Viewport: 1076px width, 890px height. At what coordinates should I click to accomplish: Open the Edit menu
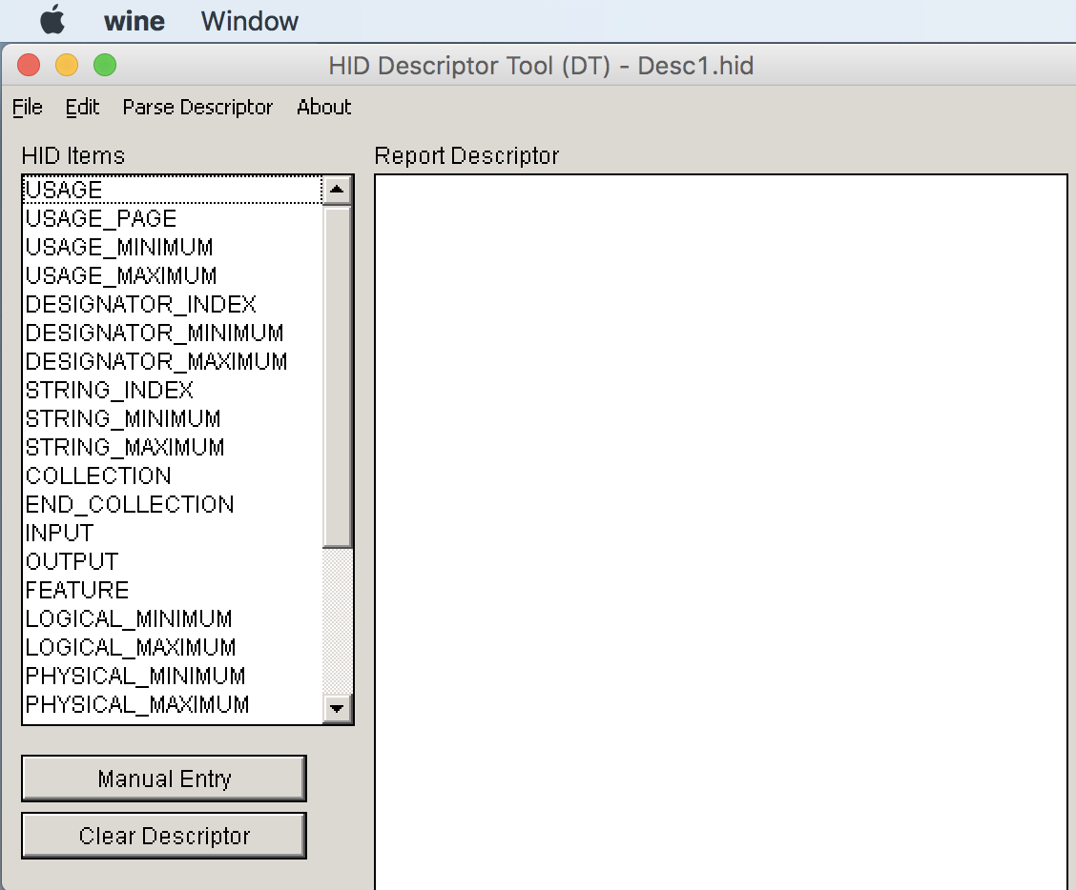click(x=82, y=107)
